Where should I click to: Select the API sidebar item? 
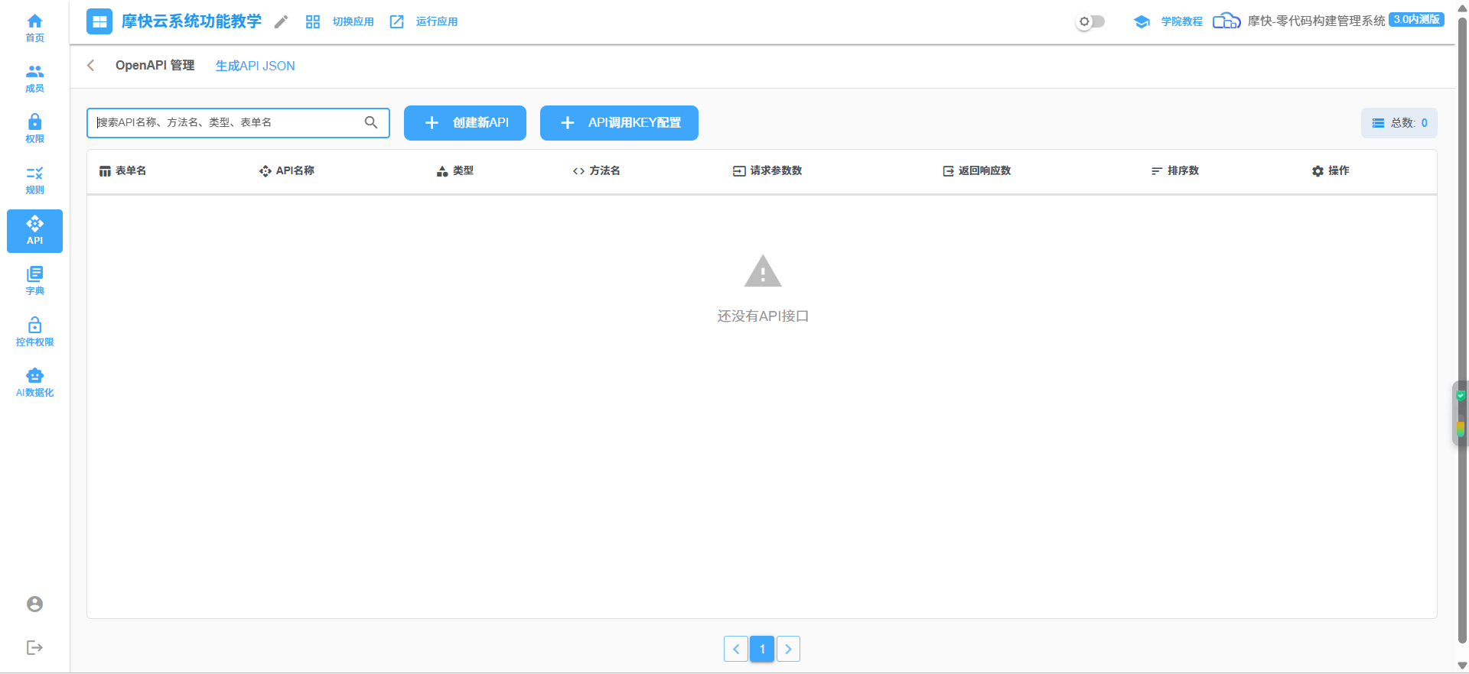(x=34, y=231)
